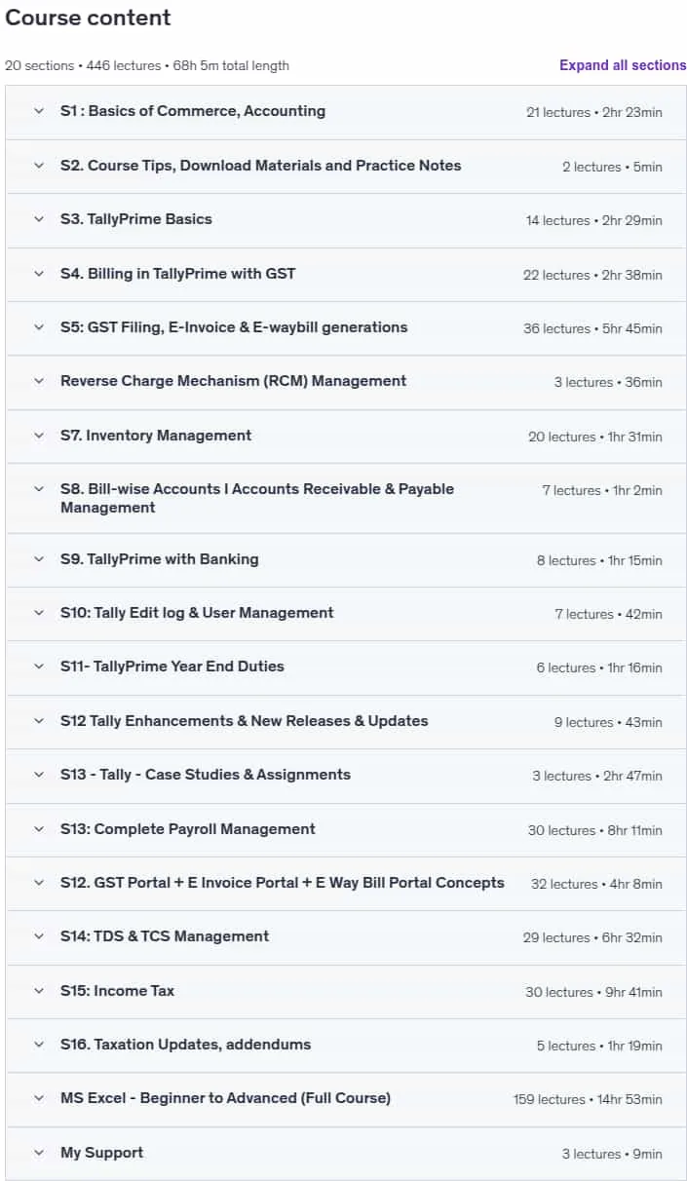Expand chevron next to S7. Inventory Management

[x=39, y=436]
